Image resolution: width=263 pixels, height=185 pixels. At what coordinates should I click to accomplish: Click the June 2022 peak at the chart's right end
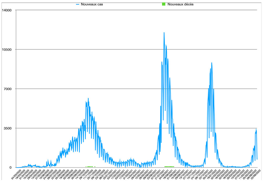pyautogui.click(x=256, y=130)
